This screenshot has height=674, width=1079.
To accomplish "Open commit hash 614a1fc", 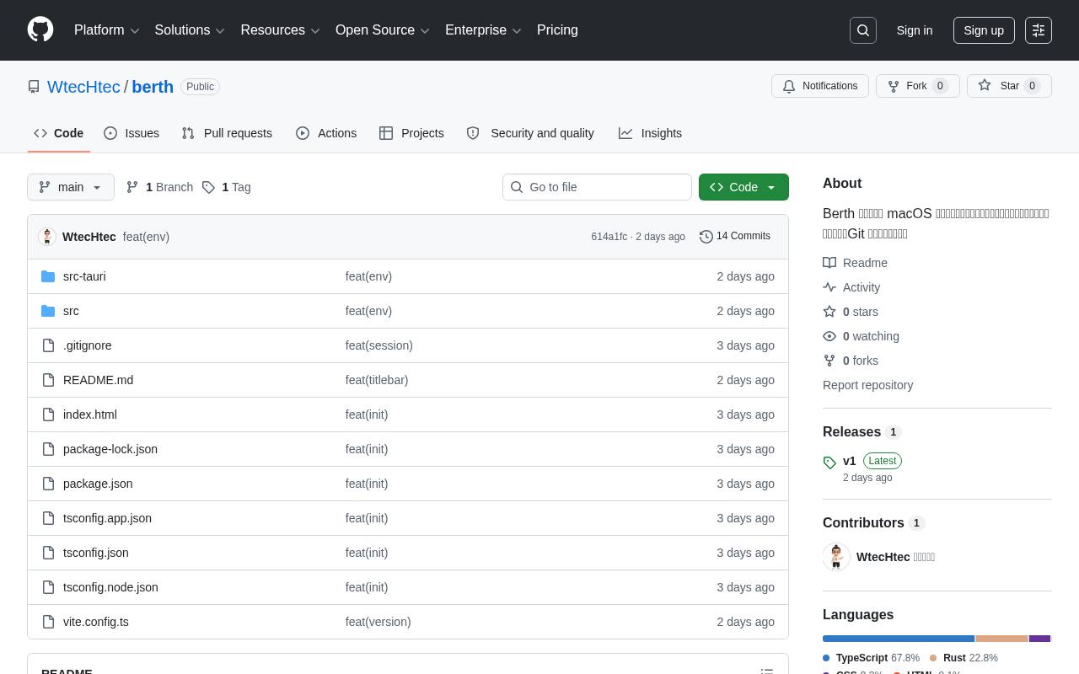I will click(609, 237).
